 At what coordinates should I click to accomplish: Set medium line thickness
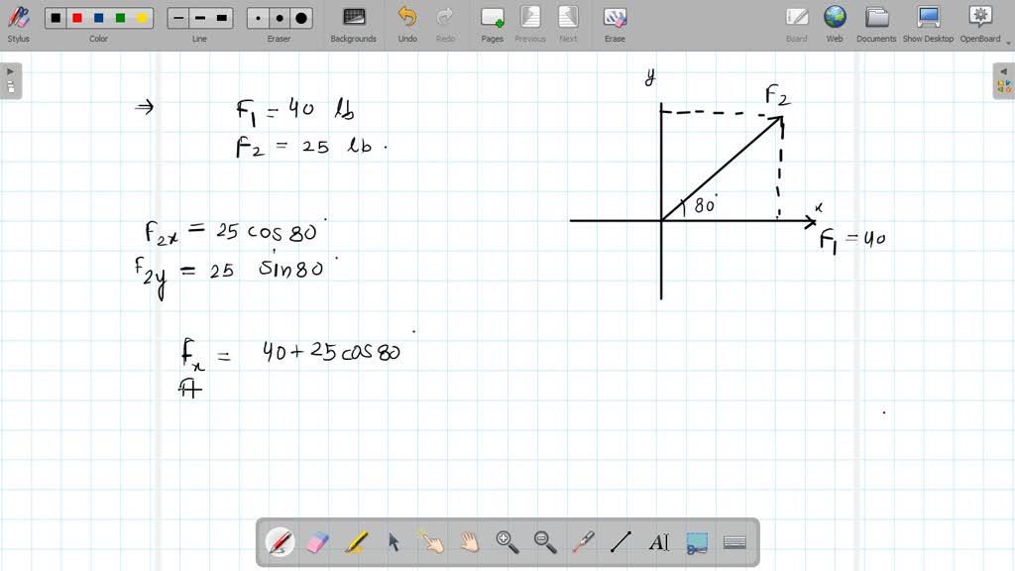(x=199, y=17)
